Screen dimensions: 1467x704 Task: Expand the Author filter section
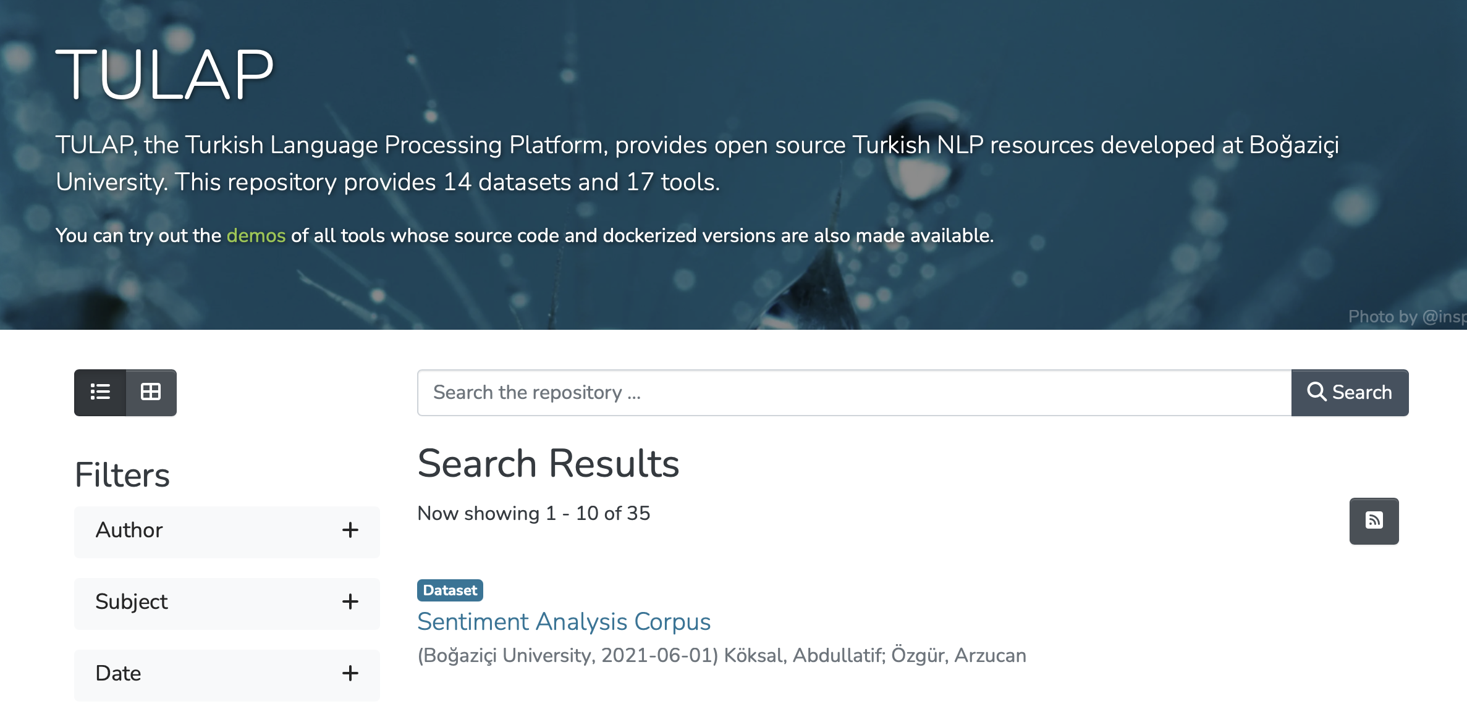tap(129, 530)
